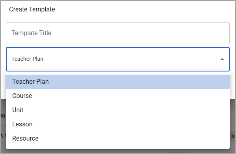Choose Course from the type list
The image size is (236, 154).
pos(118,96)
